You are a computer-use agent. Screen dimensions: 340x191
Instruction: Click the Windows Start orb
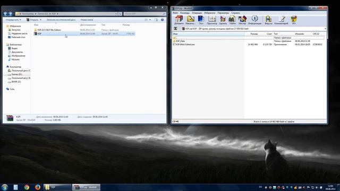click(x=5, y=187)
